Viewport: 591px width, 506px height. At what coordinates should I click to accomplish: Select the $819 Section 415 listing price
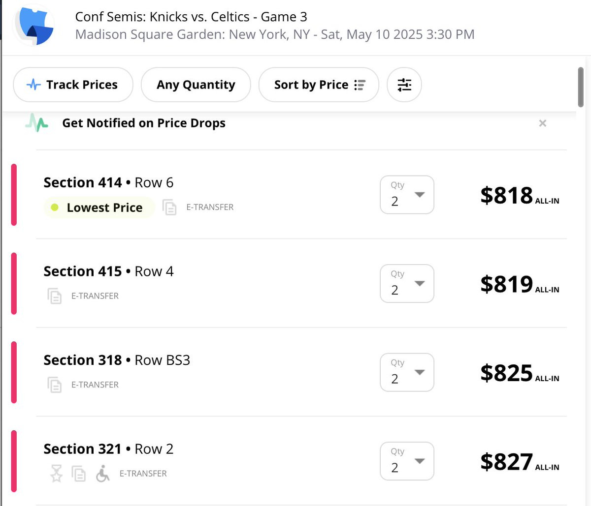pyautogui.click(x=507, y=284)
